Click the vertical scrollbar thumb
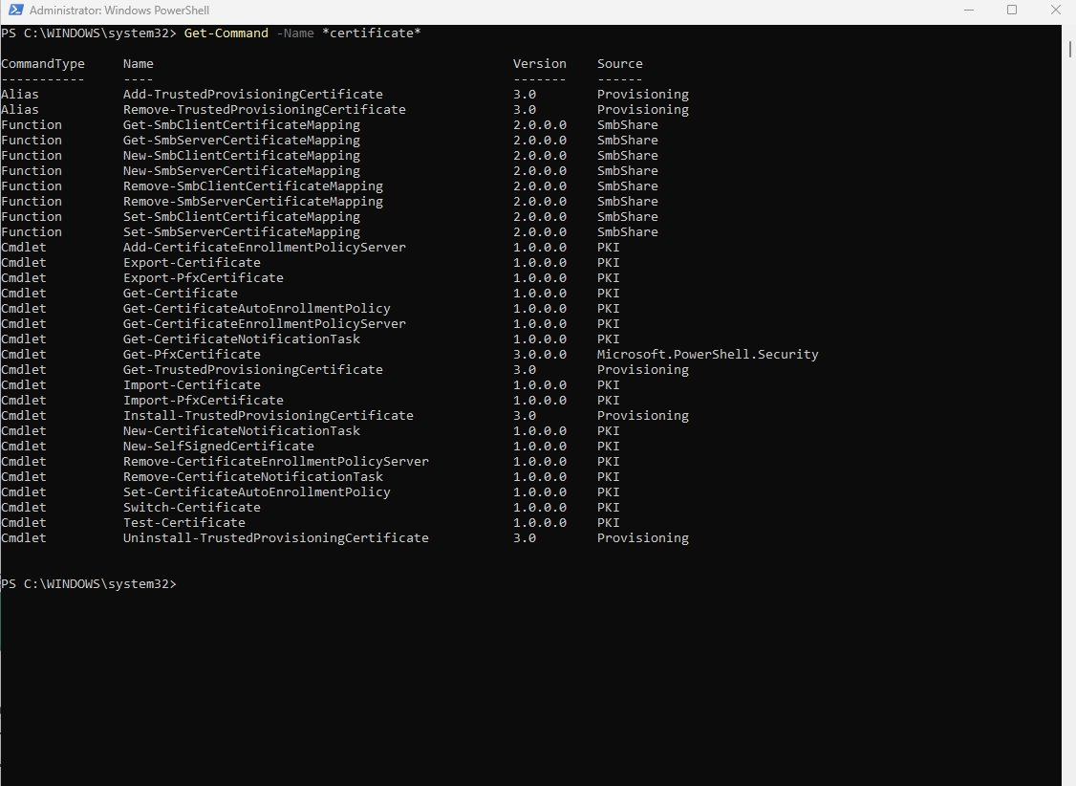The width and height of the screenshot is (1076, 786). 1070,49
